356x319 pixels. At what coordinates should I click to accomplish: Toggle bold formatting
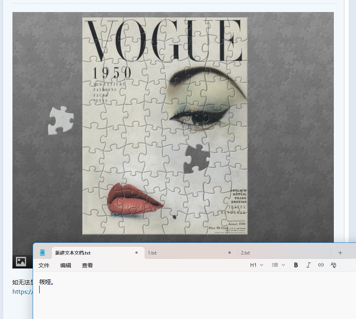[x=296, y=265]
